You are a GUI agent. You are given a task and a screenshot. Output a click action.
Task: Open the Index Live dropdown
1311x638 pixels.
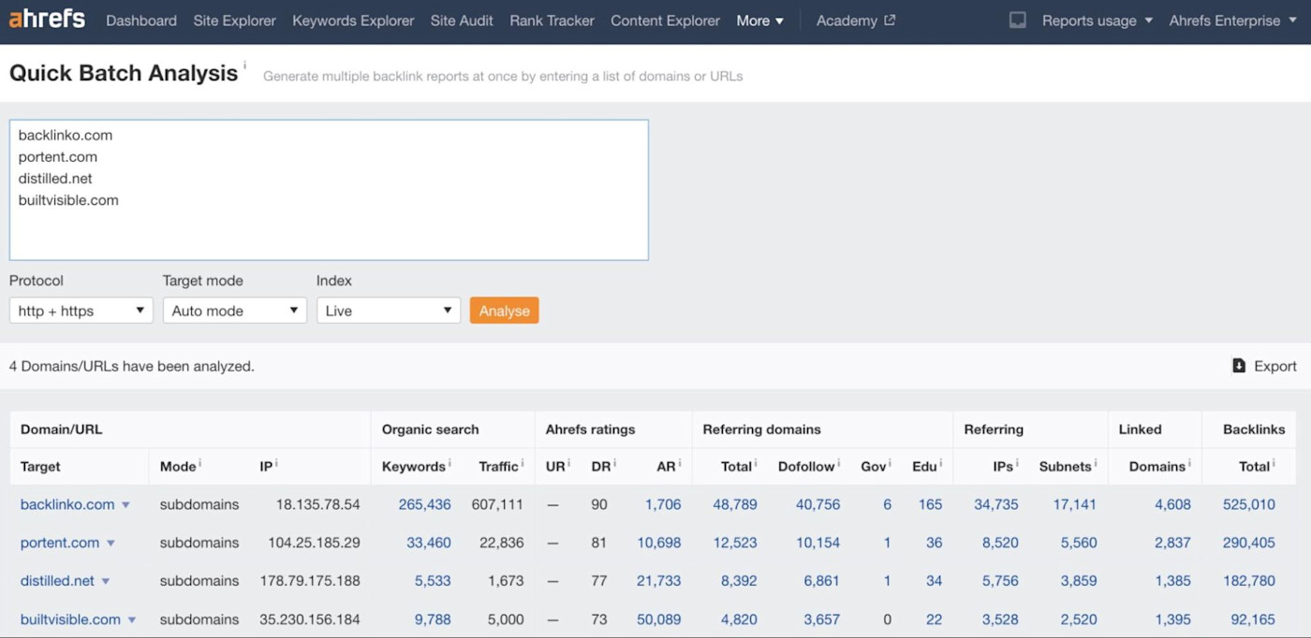pyautogui.click(x=389, y=311)
